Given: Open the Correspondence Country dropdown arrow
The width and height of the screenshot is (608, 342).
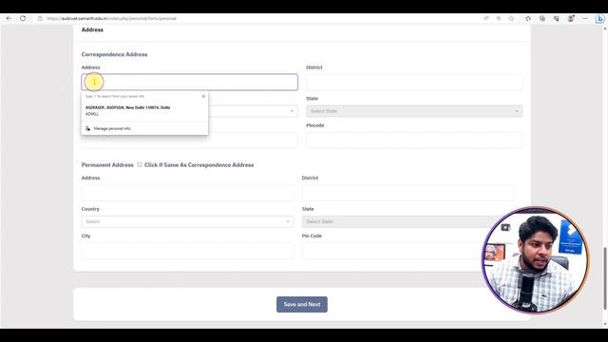Looking at the screenshot, I should [292, 111].
